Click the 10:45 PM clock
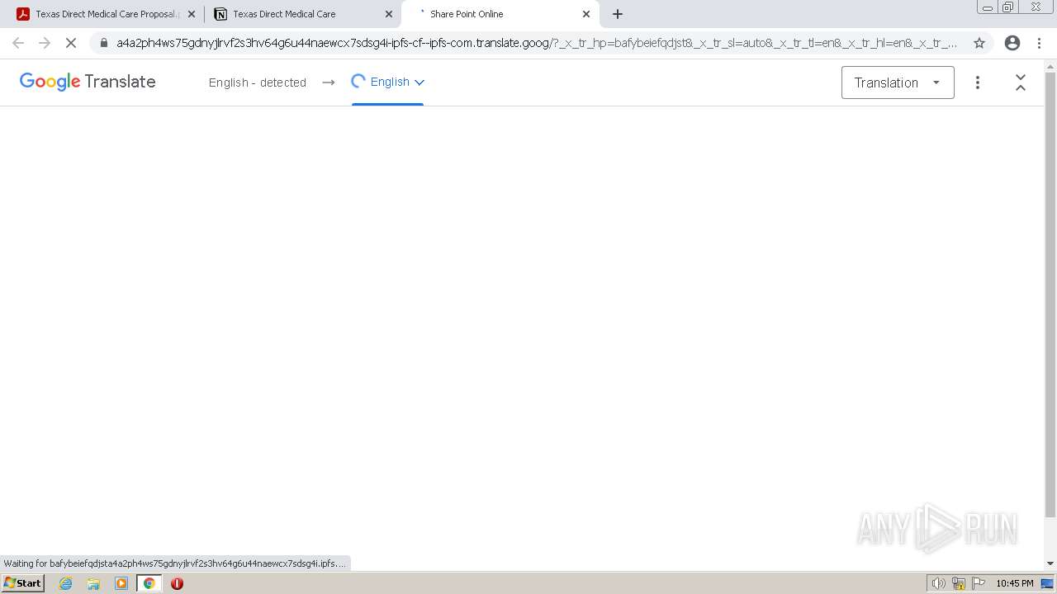This screenshot has height=594, width=1057. point(1014,583)
